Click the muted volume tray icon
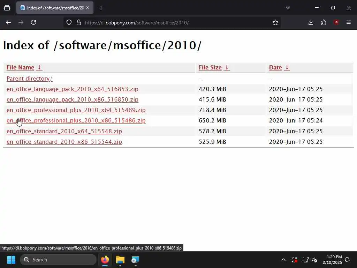 pos(315,260)
